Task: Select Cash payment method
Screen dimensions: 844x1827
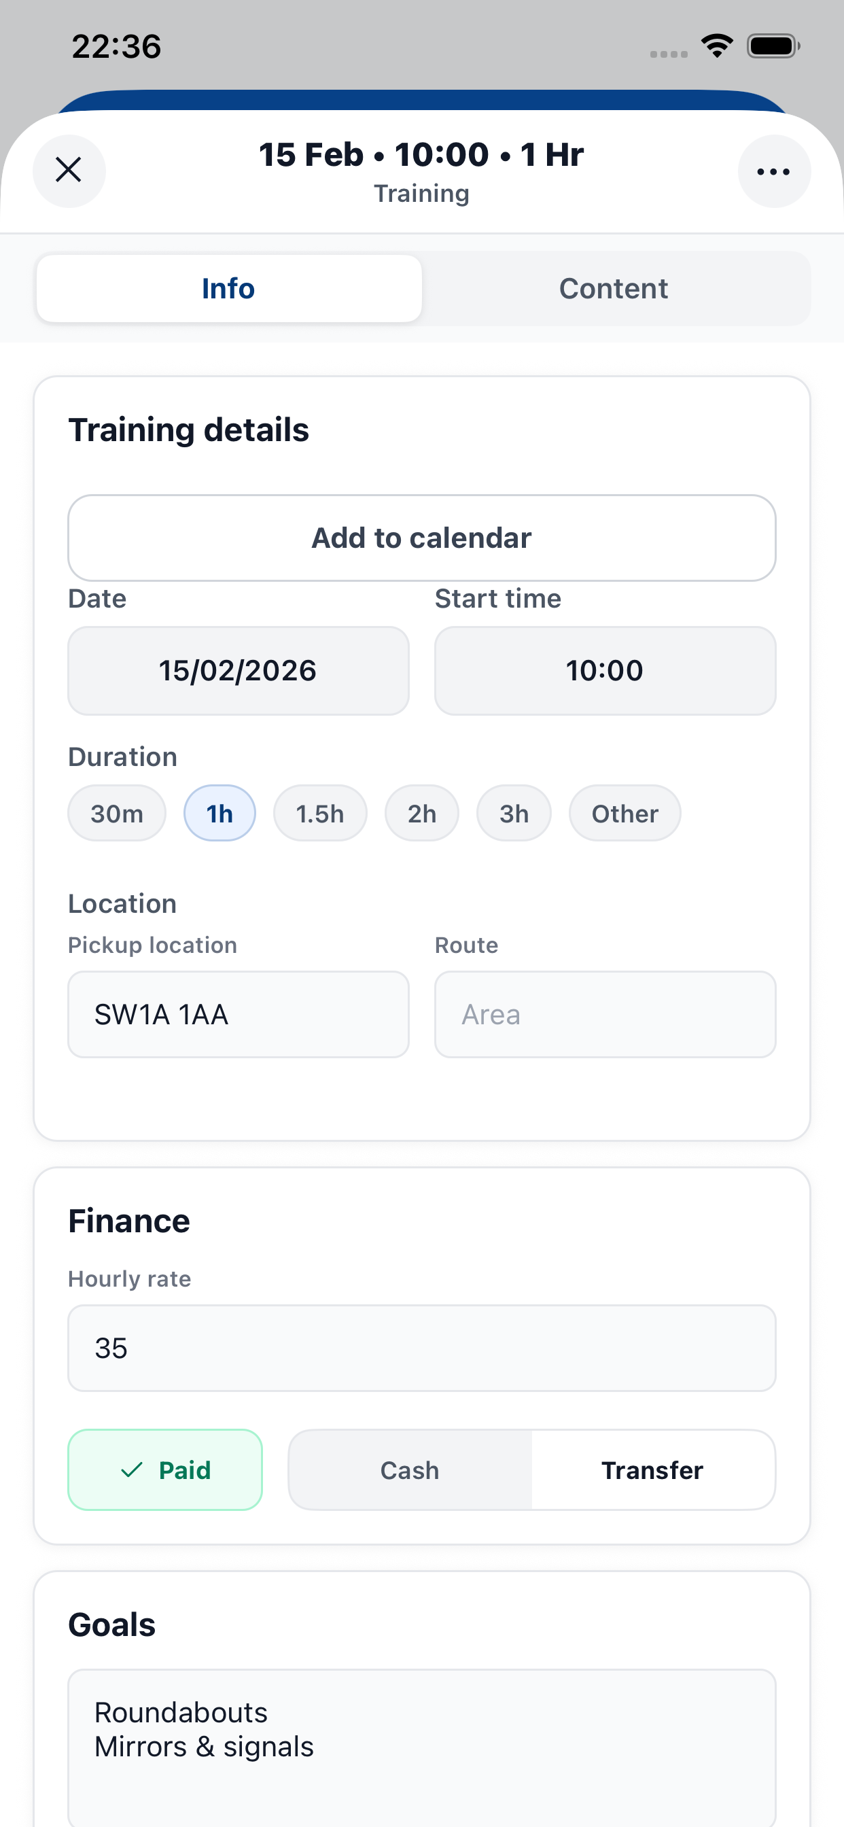Action: click(x=410, y=1469)
